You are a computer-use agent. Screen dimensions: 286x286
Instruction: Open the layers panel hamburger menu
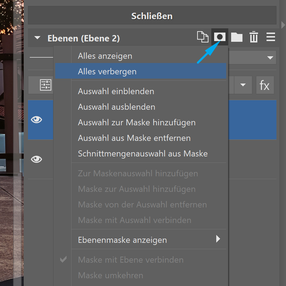click(x=271, y=37)
